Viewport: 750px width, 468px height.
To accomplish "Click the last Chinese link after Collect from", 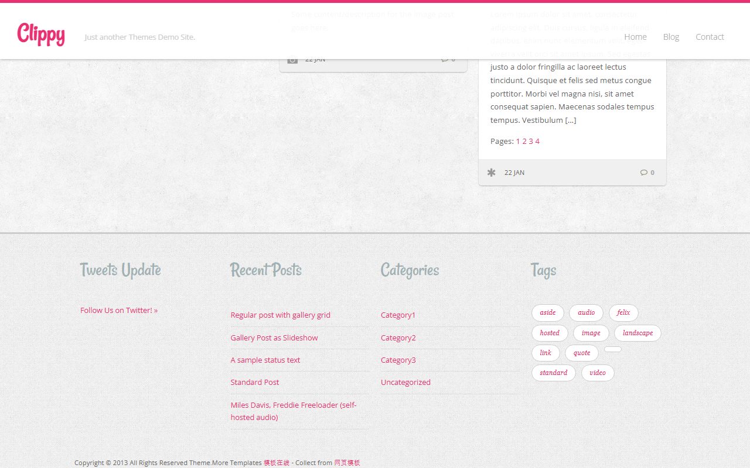I will pyautogui.click(x=347, y=463).
